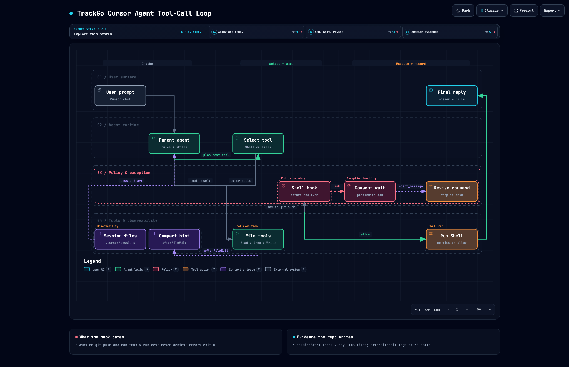
Task: Click the Compact hint node
Action: [174, 239]
